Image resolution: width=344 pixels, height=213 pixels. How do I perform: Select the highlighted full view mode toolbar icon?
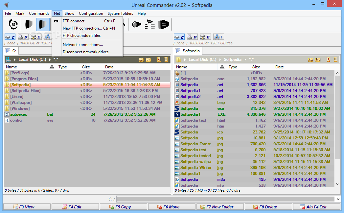(43, 24)
